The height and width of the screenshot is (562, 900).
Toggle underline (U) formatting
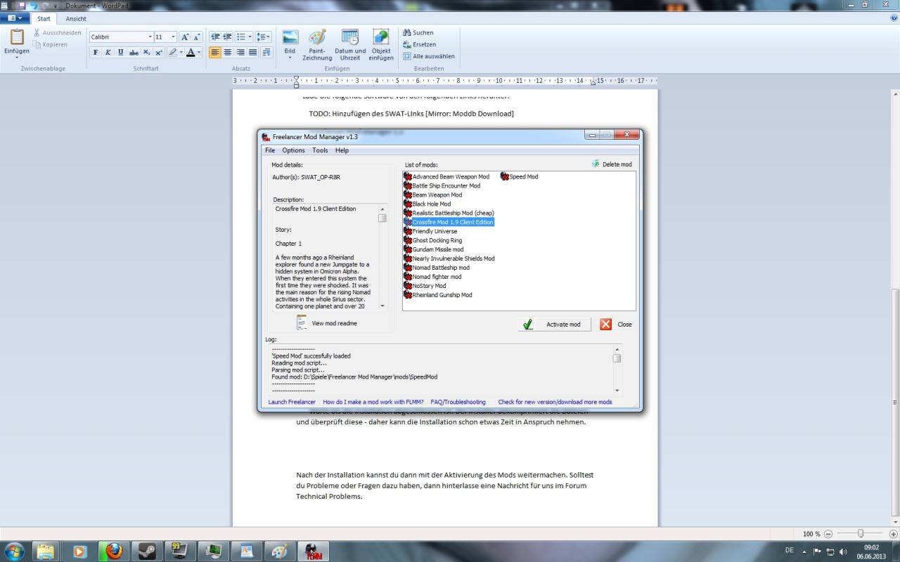pos(121,52)
